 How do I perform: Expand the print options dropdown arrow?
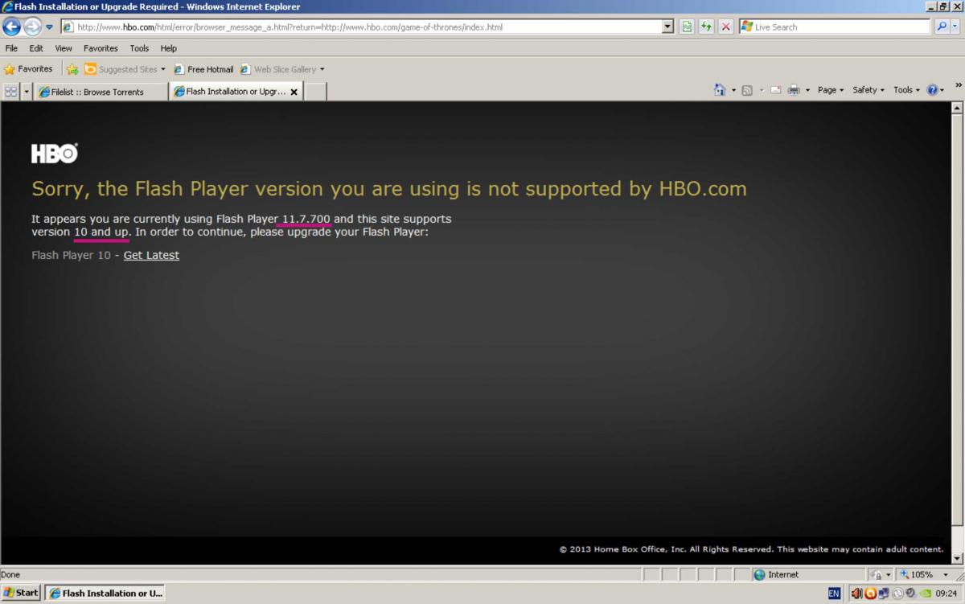pyautogui.click(x=807, y=90)
